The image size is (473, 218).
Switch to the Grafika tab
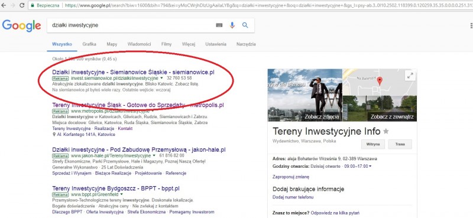point(89,44)
